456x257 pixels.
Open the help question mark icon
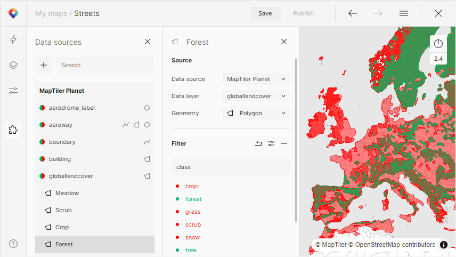pyautogui.click(x=13, y=244)
